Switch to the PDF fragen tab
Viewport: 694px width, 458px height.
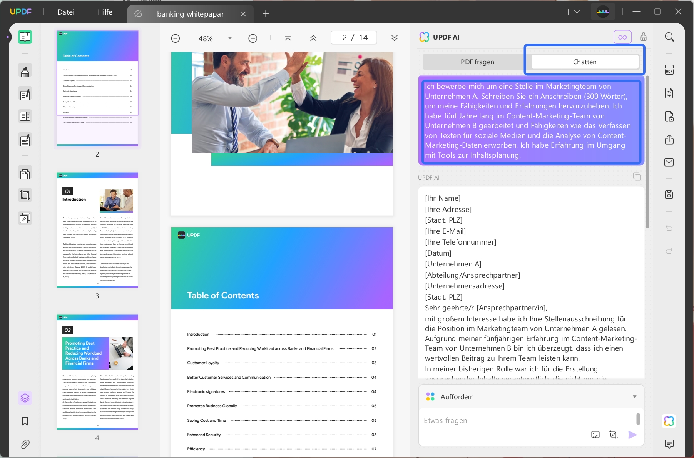point(477,62)
